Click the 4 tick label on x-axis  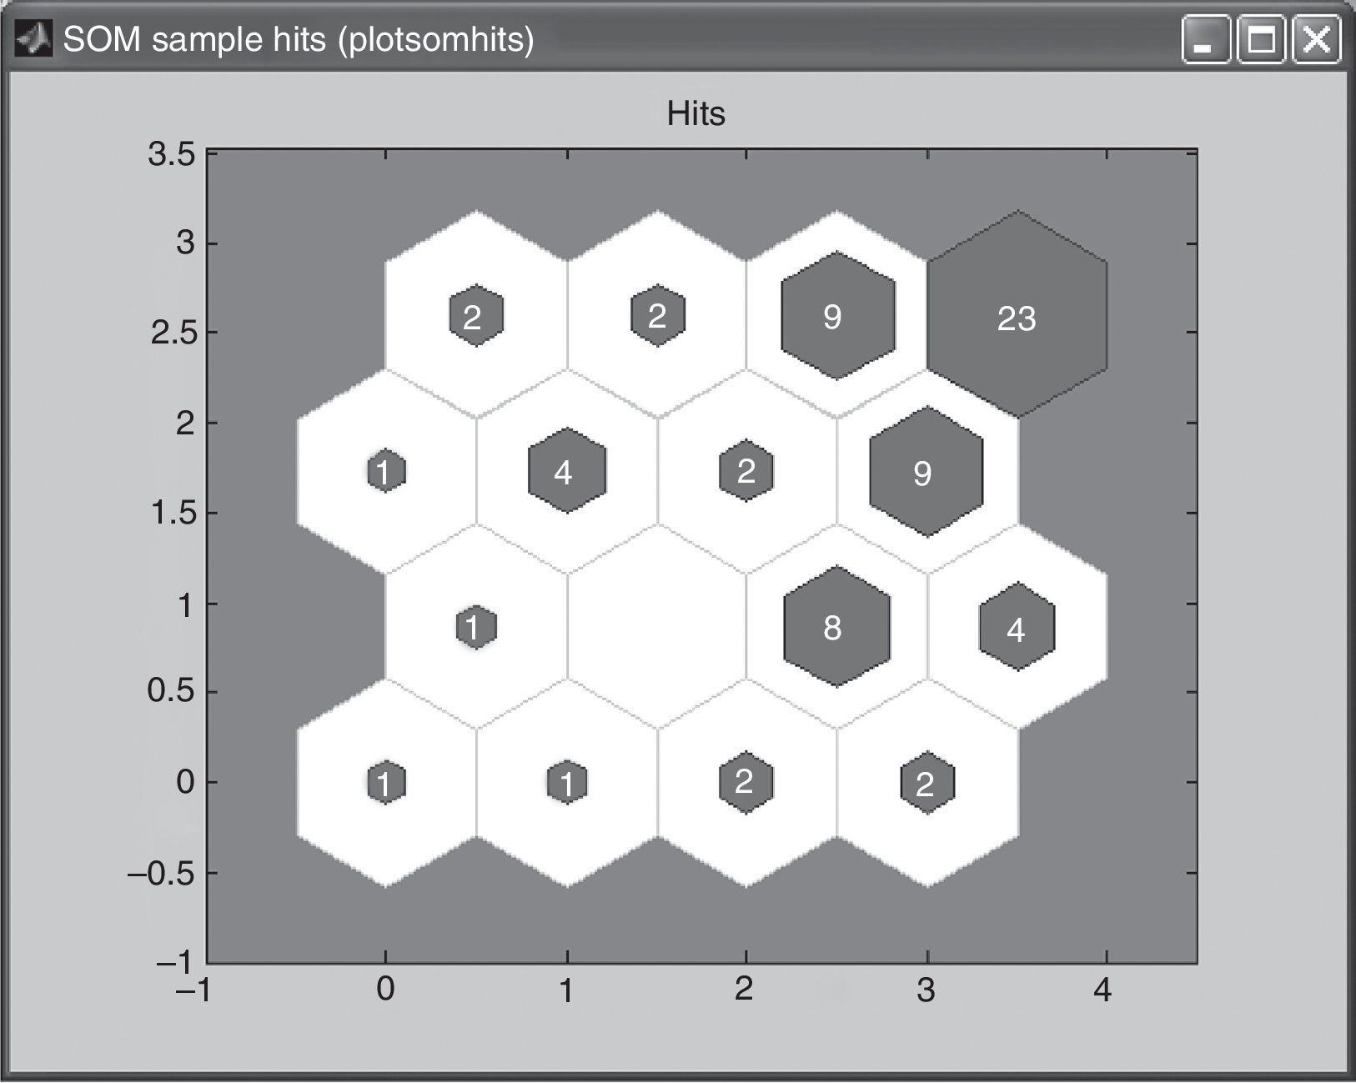coord(1103,990)
